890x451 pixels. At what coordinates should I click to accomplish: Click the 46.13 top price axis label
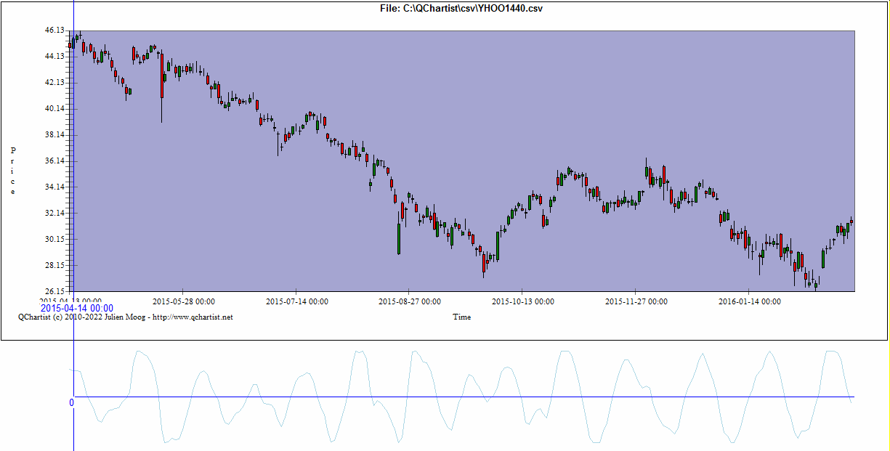(54, 31)
